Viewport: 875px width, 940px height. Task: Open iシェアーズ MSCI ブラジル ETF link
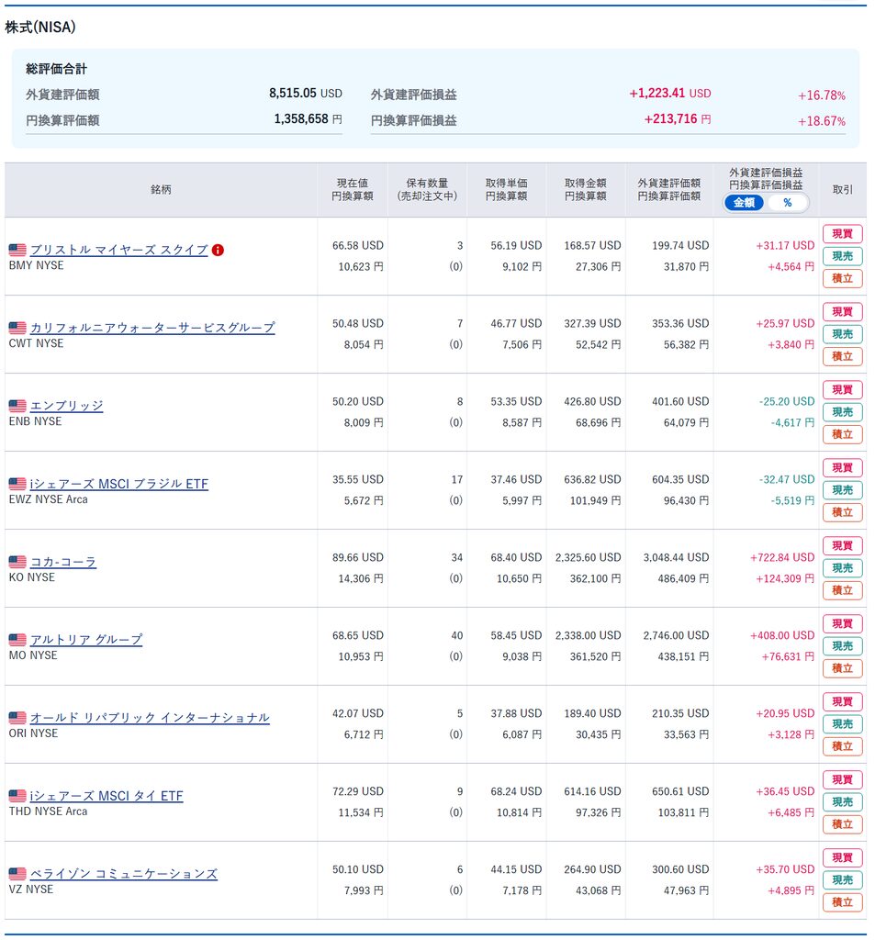point(118,483)
